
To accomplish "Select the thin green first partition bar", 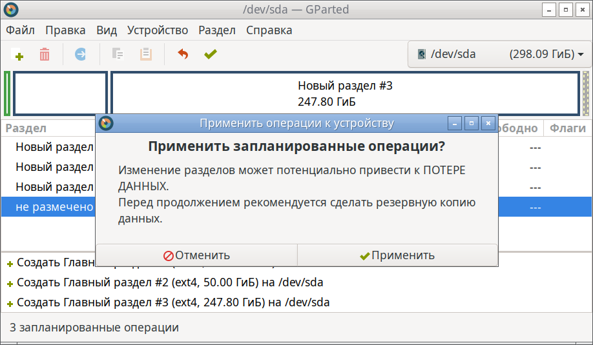I will click(7, 94).
